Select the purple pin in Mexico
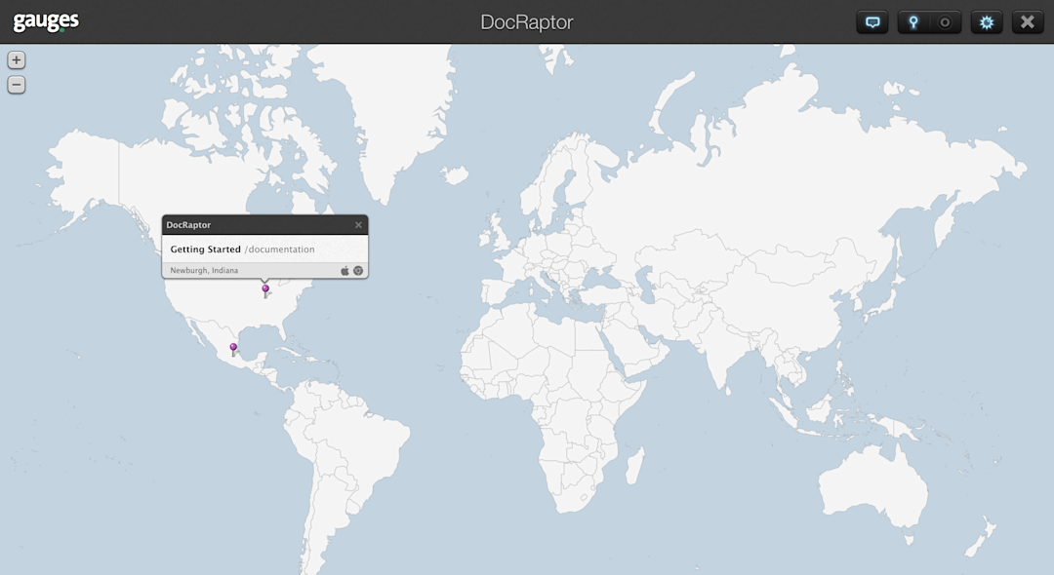This screenshot has height=575, width=1054. click(233, 349)
